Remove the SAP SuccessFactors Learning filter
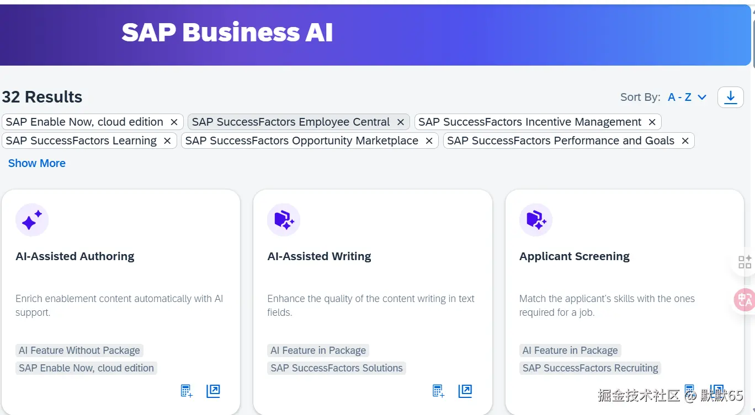Viewport: 755px width, 415px height. click(167, 141)
